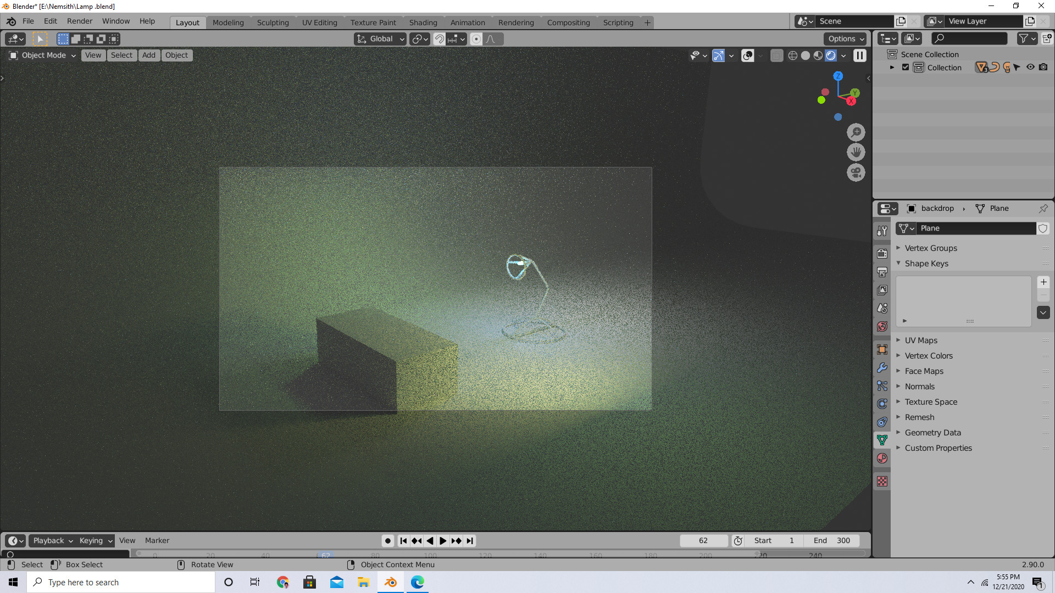Viewport: 1055px width, 593px height.
Task: Switch to the Shading workspace tab
Action: (423, 23)
